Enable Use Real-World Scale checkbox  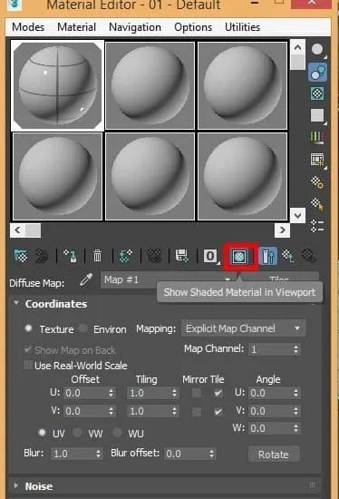tap(29, 365)
